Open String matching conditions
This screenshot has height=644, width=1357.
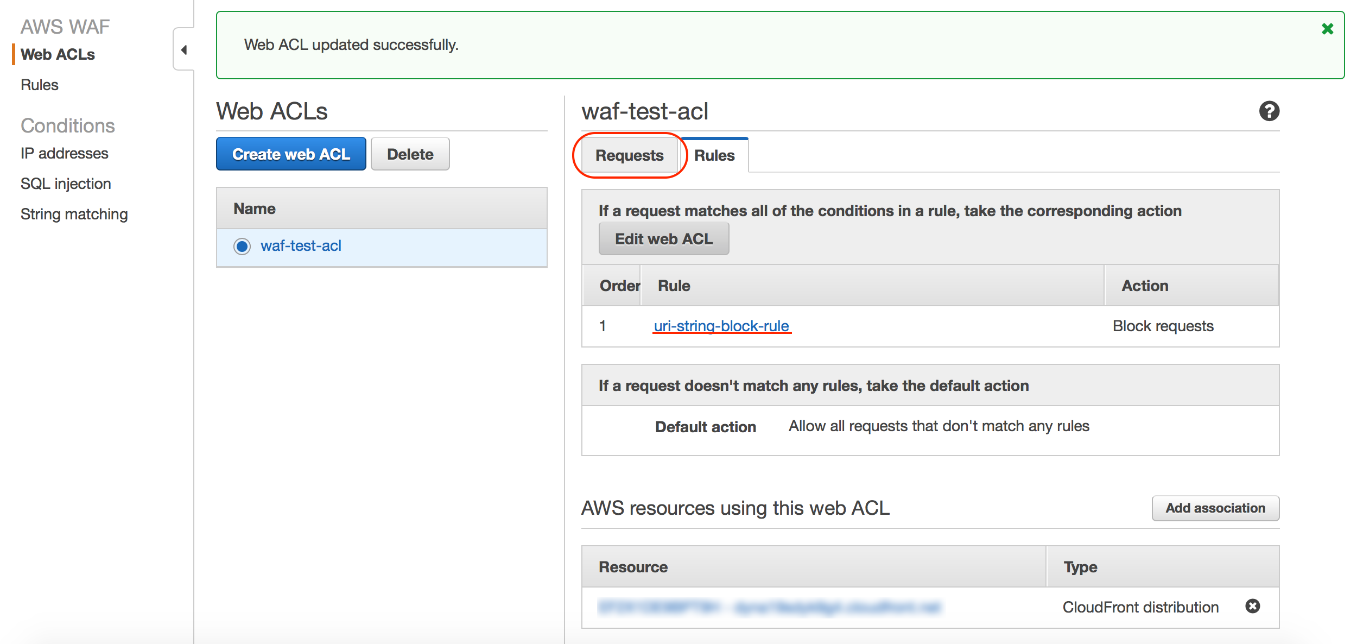(x=74, y=213)
